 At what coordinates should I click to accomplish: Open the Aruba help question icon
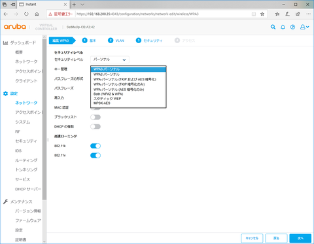(292, 27)
